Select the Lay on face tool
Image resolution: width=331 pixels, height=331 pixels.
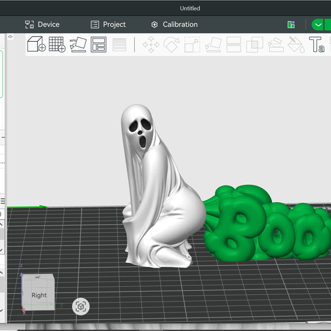coord(213,44)
